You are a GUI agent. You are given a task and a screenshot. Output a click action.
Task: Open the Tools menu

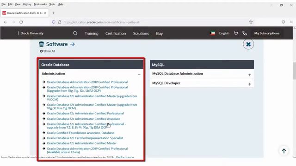(x=52, y=4)
